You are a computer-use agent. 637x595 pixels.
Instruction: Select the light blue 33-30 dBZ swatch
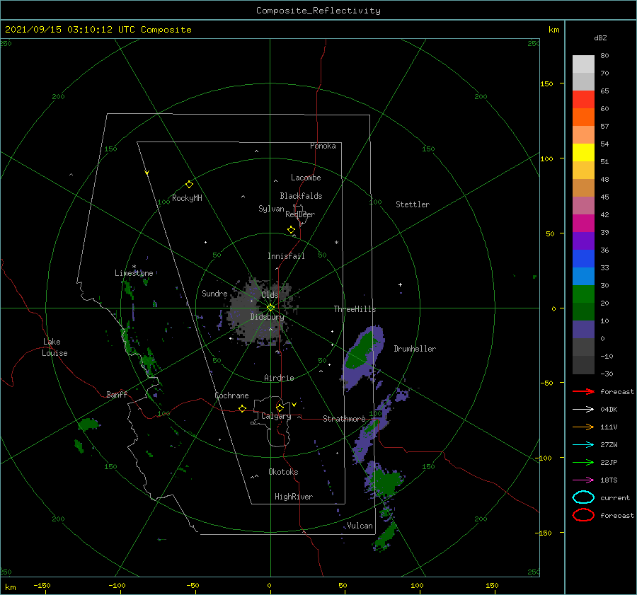pos(583,277)
